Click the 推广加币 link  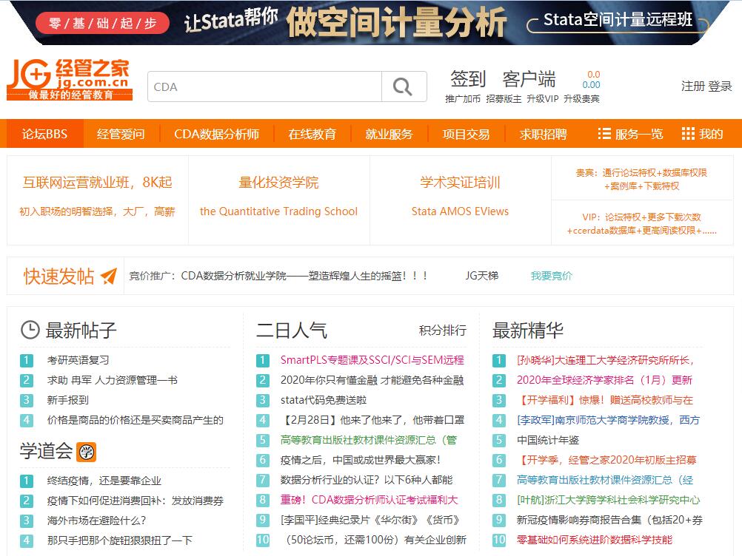(x=463, y=99)
